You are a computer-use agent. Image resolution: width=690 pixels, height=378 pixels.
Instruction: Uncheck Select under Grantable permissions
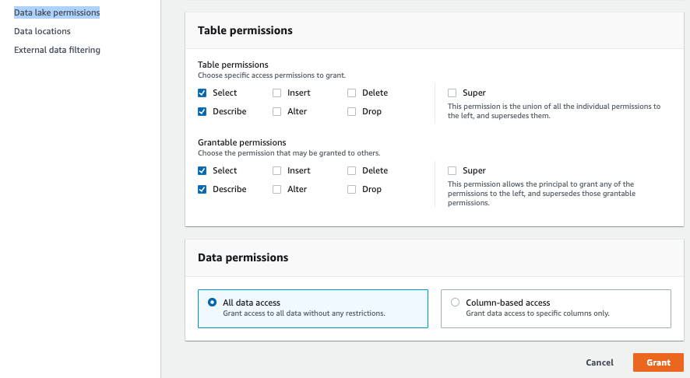tap(202, 170)
